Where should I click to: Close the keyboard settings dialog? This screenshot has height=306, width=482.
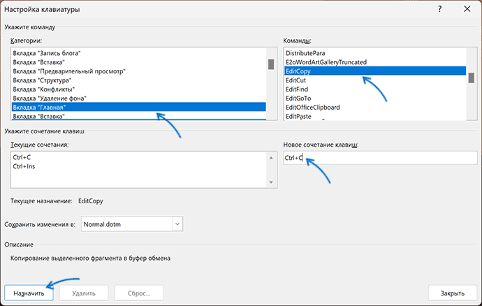[467, 9]
